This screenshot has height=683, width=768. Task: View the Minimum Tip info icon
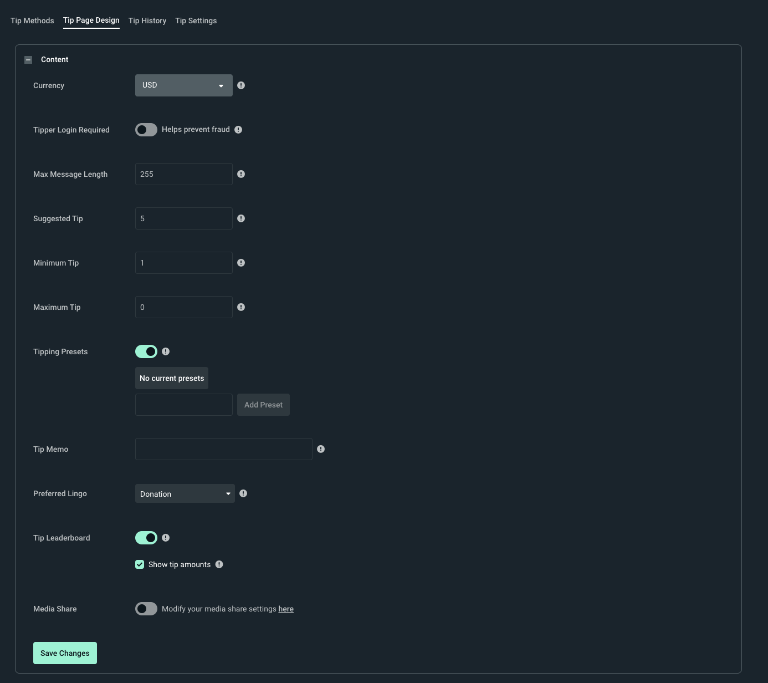click(240, 262)
